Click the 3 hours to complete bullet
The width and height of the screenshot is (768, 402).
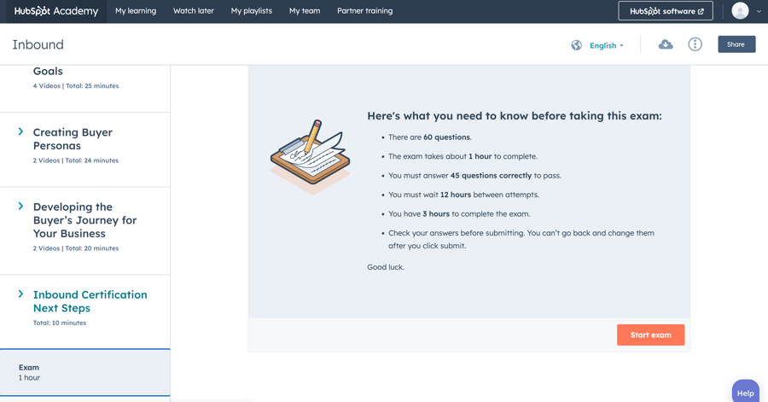(459, 213)
